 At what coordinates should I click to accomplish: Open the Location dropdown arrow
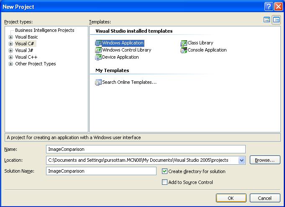click(x=241, y=160)
